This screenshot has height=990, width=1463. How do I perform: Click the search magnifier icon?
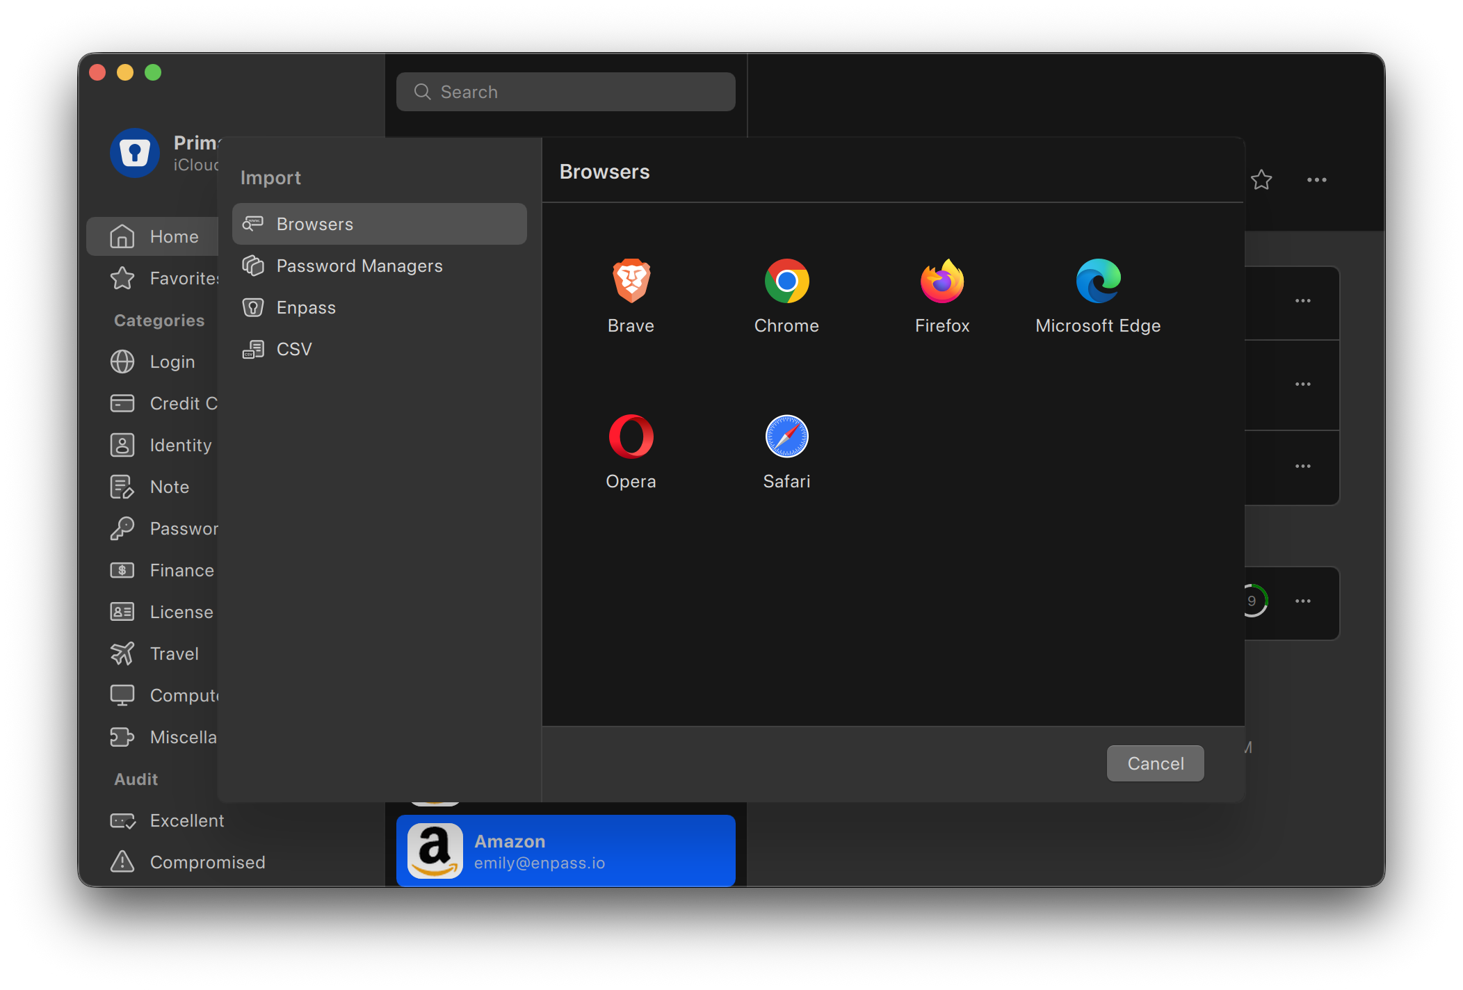422,92
